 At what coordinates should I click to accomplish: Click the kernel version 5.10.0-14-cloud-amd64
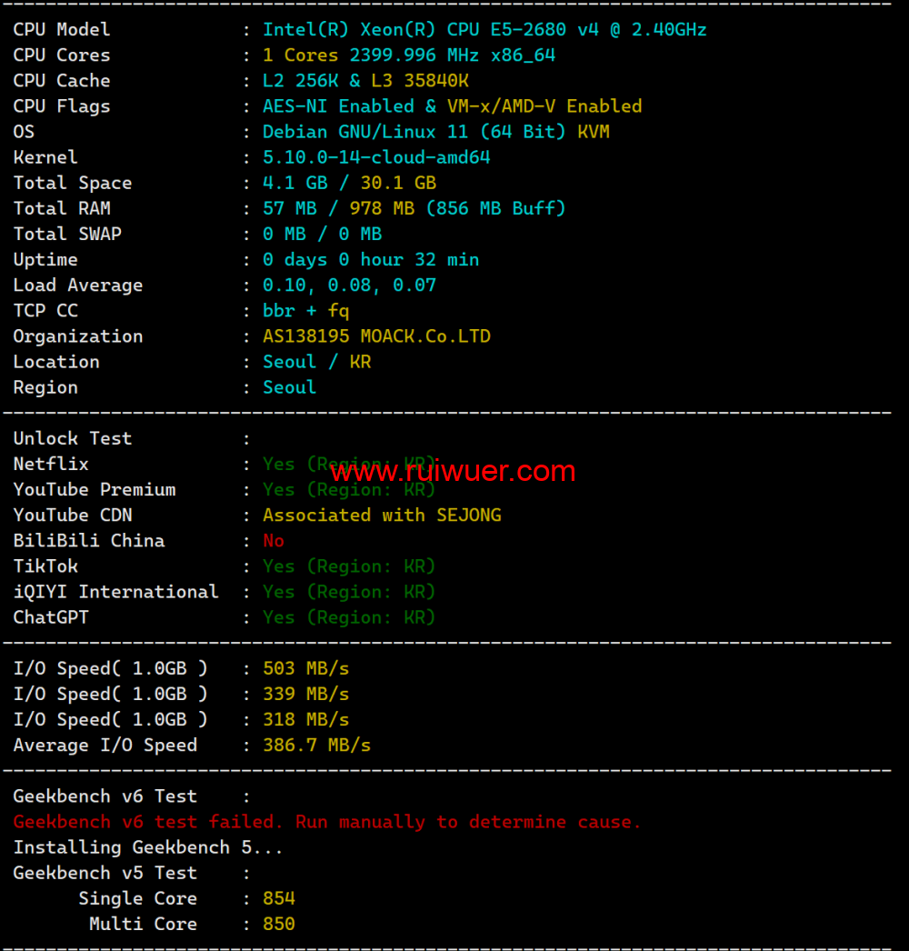pyautogui.click(x=376, y=157)
